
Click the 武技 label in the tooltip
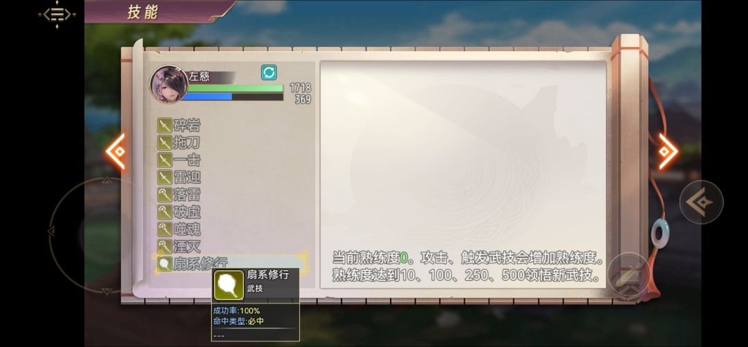[255, 288]
